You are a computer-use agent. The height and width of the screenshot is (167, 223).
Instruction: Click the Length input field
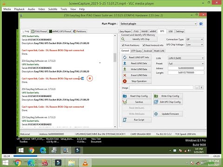coord(186,72)
